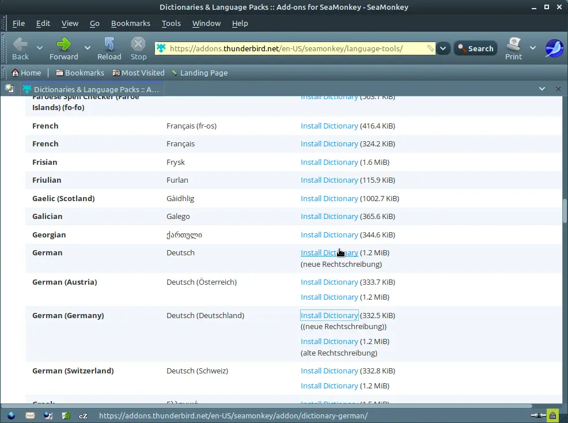This screenshot has width=568, height=423.
Task: Click the security lock icon
Action: [x=552, y=416]
